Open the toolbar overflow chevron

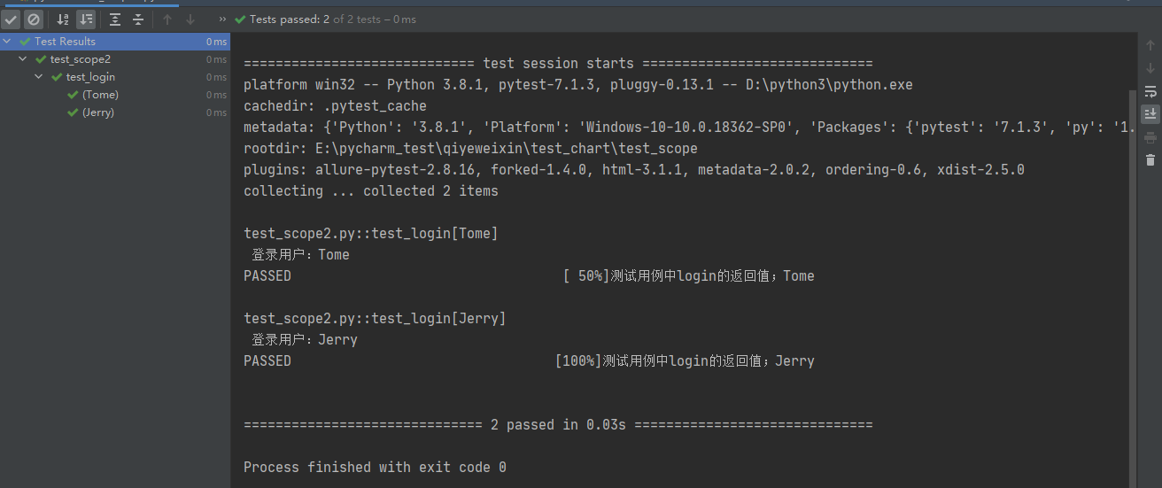(221, 19)
